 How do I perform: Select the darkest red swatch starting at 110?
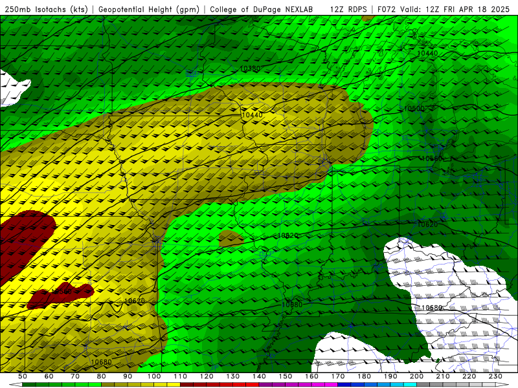187,385
